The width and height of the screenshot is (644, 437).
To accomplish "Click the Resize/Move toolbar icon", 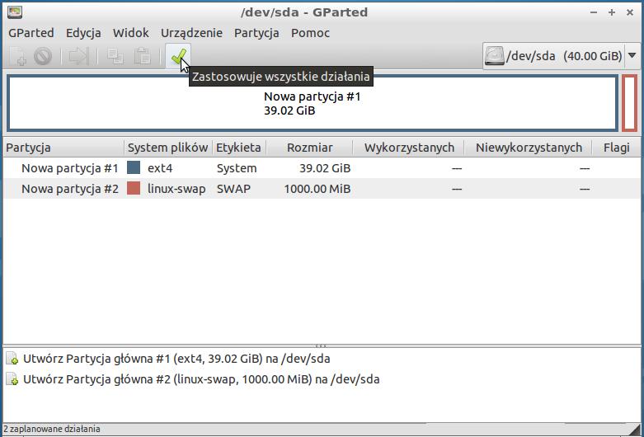I will pos(79,56).
